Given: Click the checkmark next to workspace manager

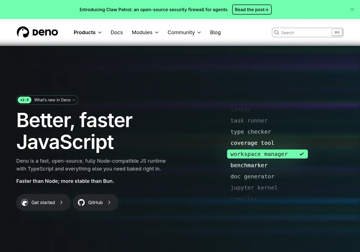Looking at the screenshot, I should 302,154.
